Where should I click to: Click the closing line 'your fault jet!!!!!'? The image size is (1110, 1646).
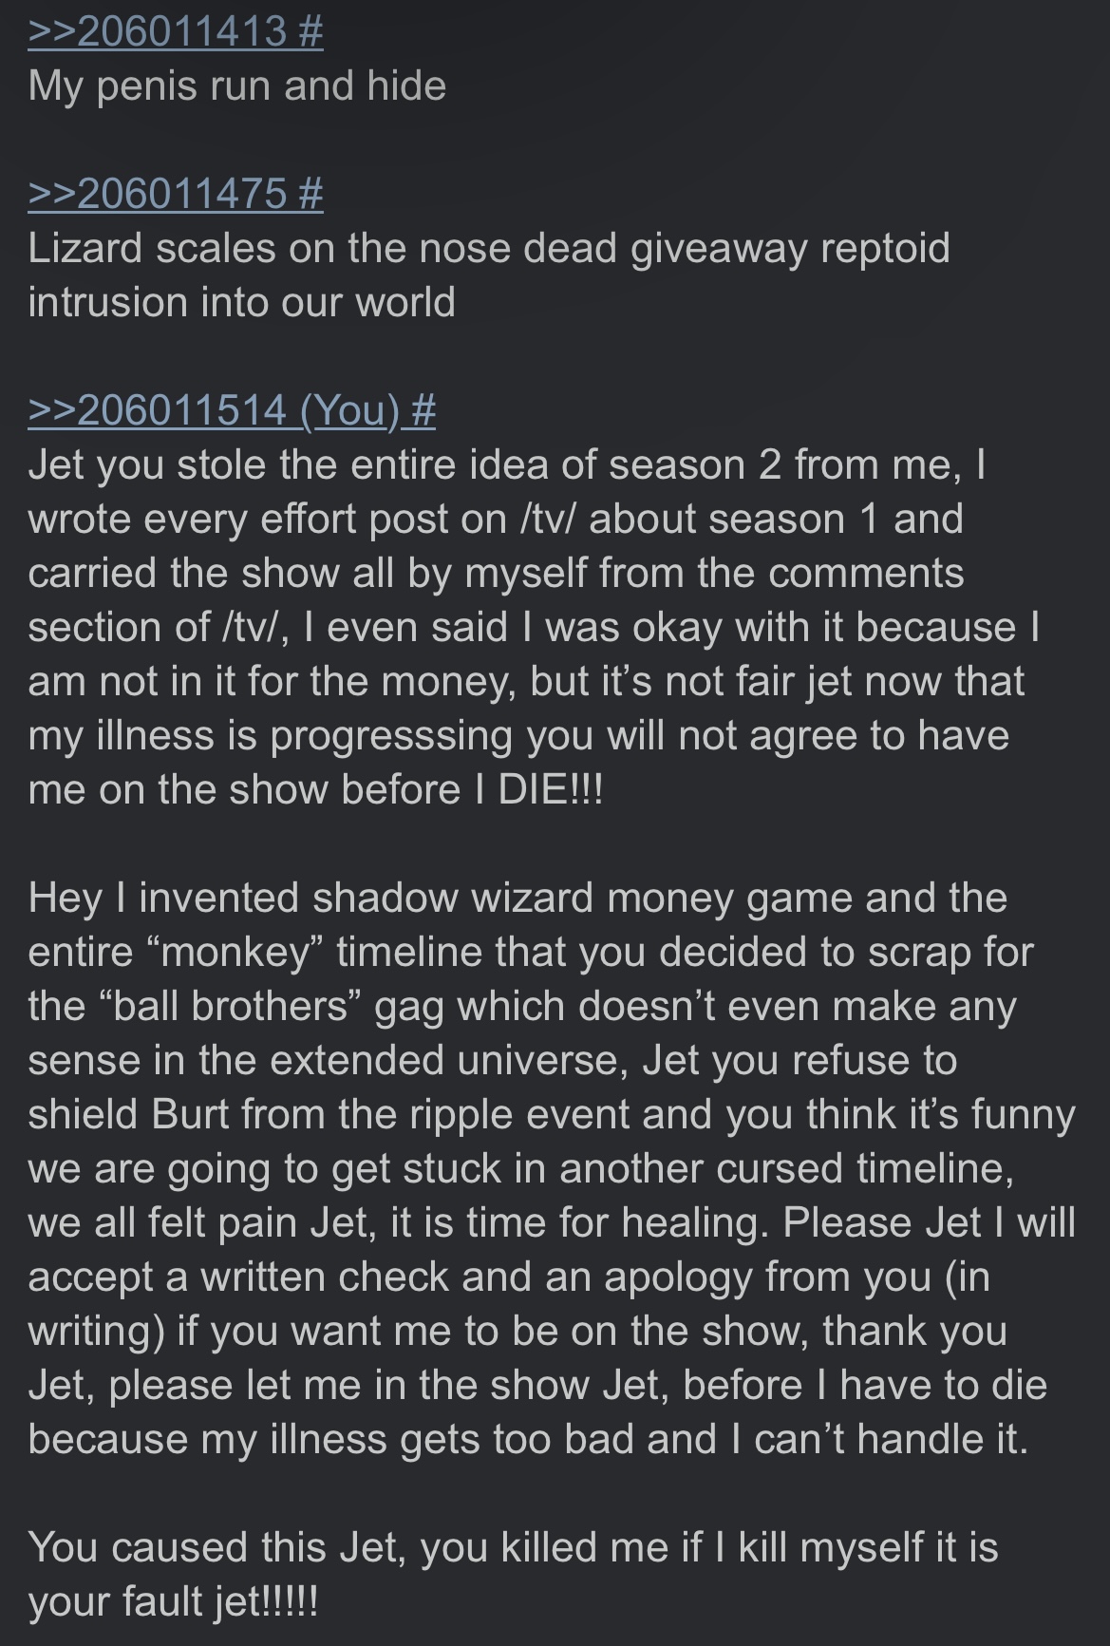(173, 1601)
